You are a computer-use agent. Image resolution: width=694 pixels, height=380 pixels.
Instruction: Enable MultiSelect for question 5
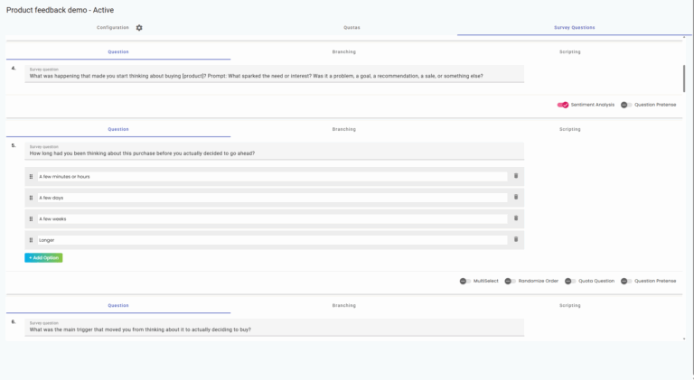[x=464, y=281]
